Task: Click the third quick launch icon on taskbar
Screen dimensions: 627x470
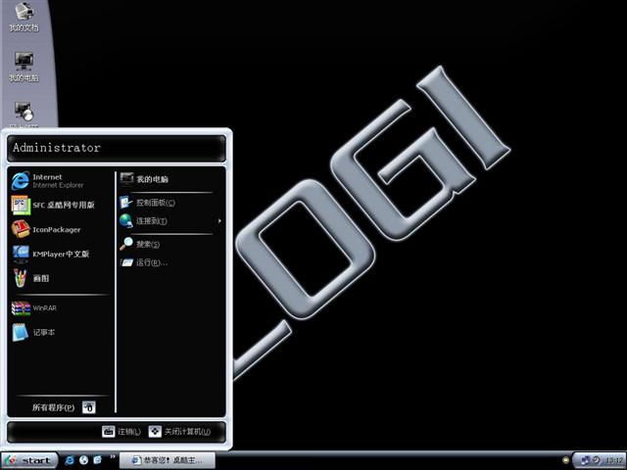Action: coord(98,460)
